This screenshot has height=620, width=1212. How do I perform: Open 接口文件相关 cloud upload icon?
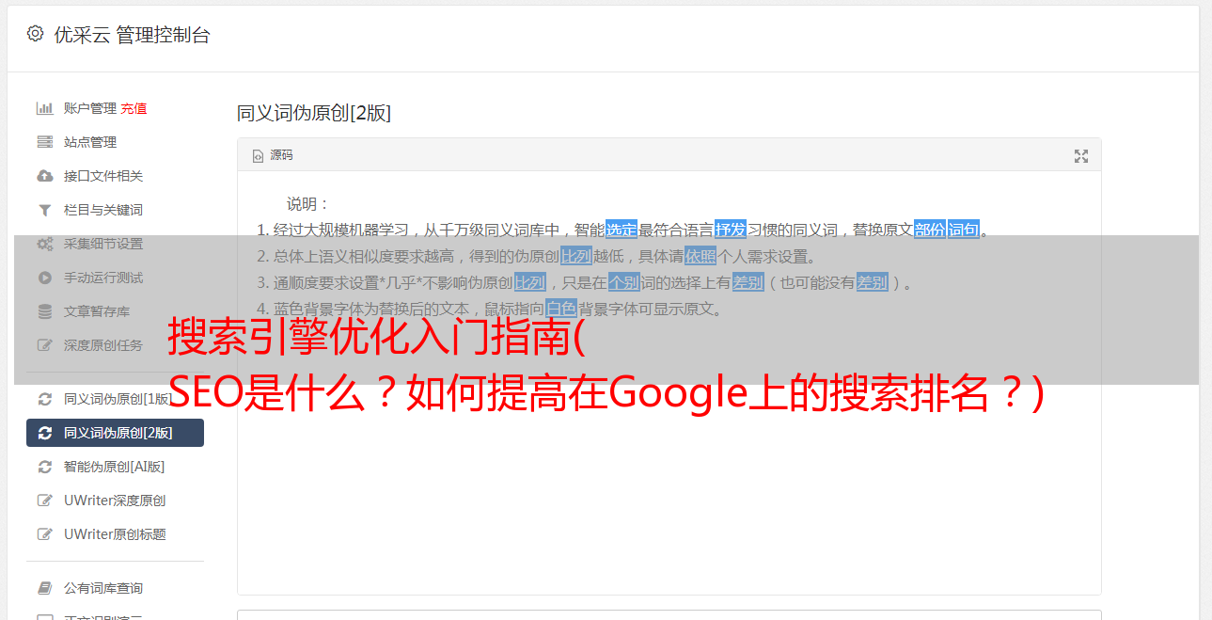[44, 176]
